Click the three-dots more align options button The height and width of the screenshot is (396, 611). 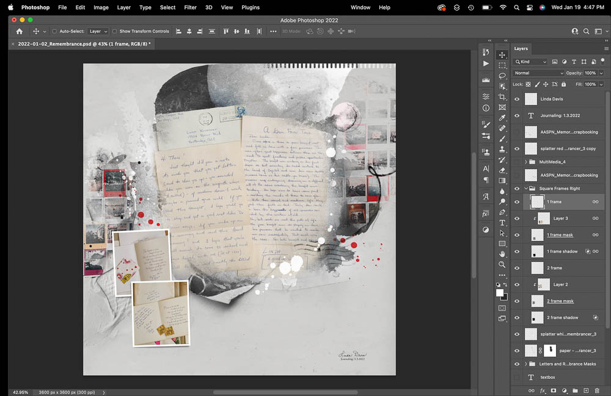tap(273, 32)
